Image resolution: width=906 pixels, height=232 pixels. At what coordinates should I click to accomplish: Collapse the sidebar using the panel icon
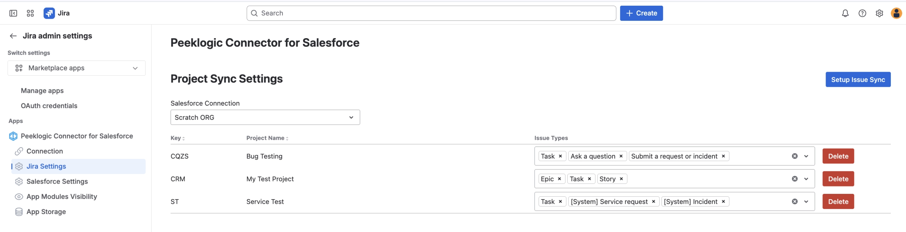tap(13, 13)
